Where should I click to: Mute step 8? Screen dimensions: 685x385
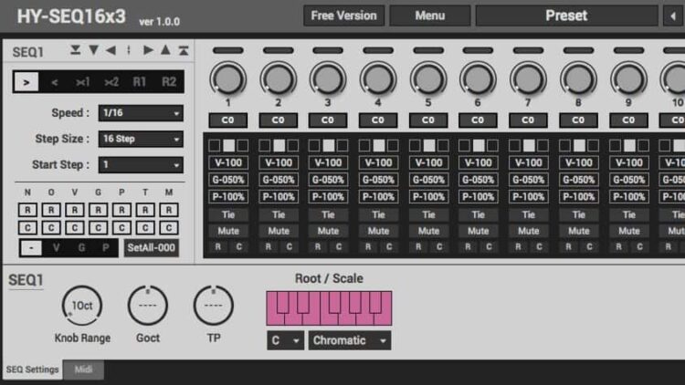click(578, 231)
